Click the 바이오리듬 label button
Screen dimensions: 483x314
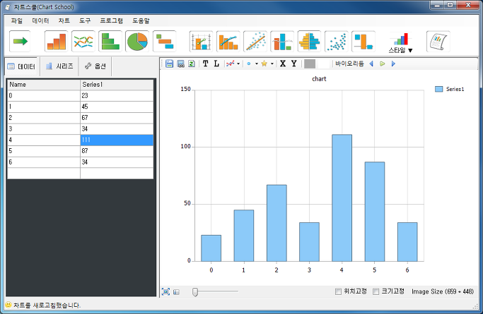pyautogui.click(x=349, y=64)
